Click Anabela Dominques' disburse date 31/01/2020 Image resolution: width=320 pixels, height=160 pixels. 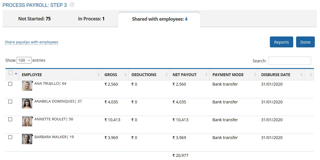272,102
